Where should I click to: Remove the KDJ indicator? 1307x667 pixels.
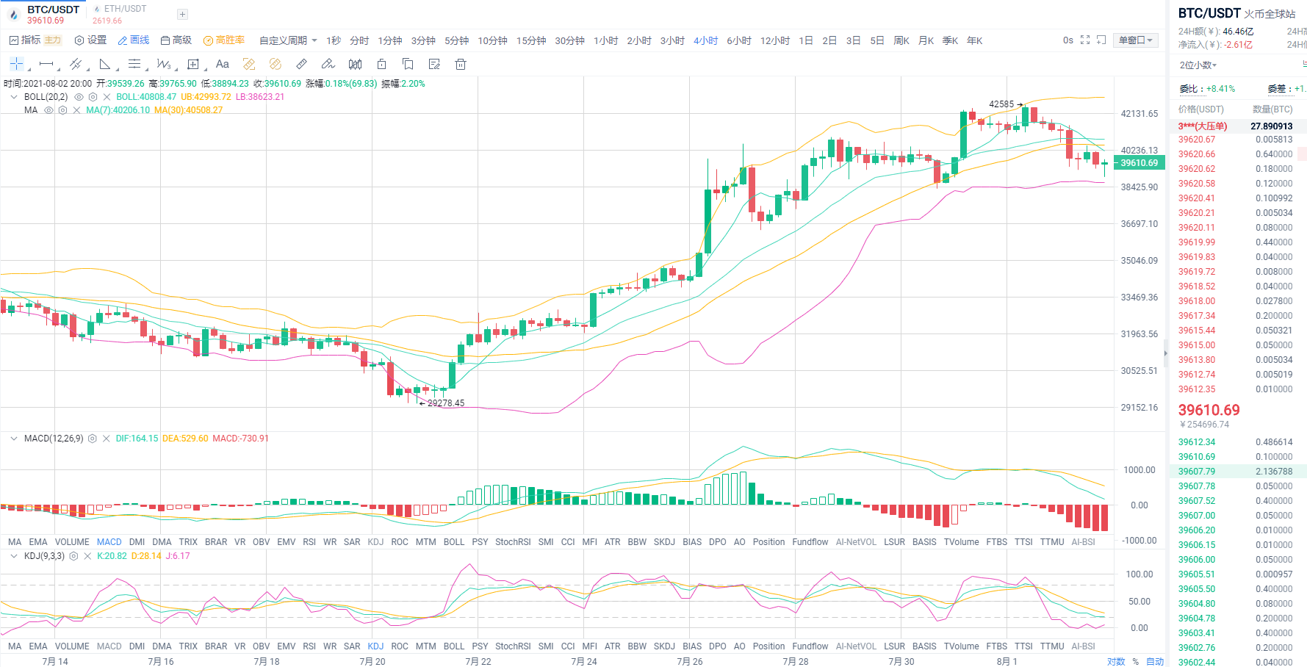click(x=87, y=556)
